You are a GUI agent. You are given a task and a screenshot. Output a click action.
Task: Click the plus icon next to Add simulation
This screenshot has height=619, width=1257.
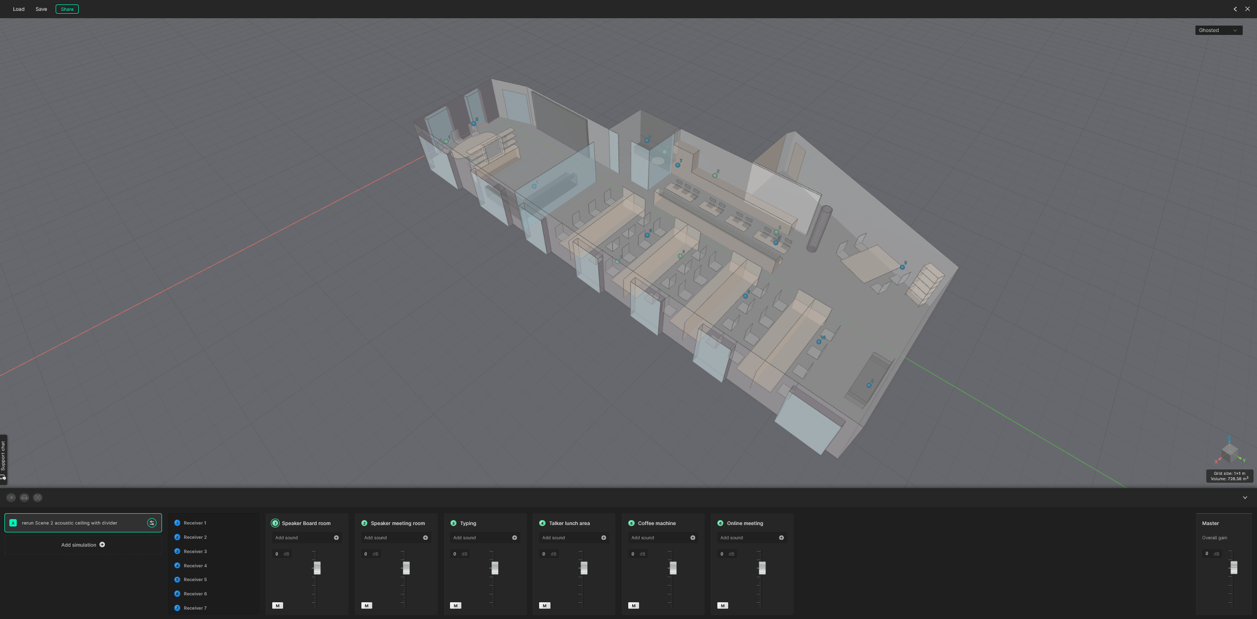click(102, 545)
